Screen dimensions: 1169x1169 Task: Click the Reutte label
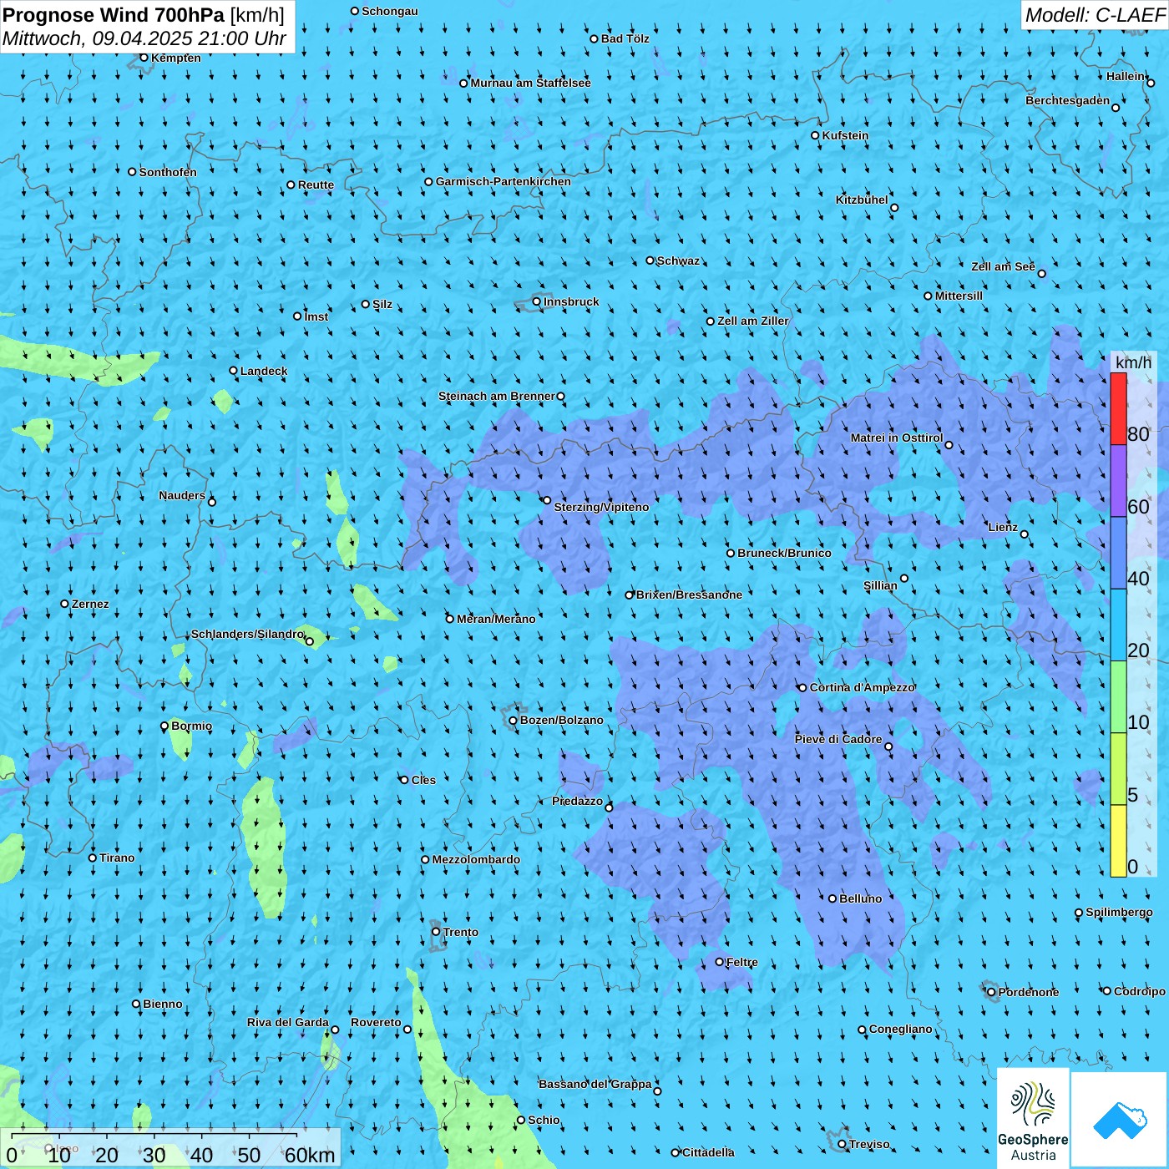pos(316,185)
